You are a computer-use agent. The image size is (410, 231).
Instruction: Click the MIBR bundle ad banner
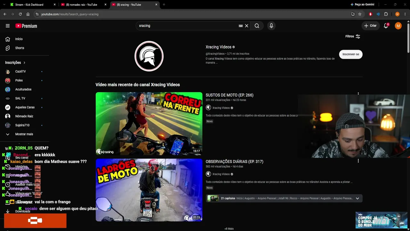tap(381, 220)
